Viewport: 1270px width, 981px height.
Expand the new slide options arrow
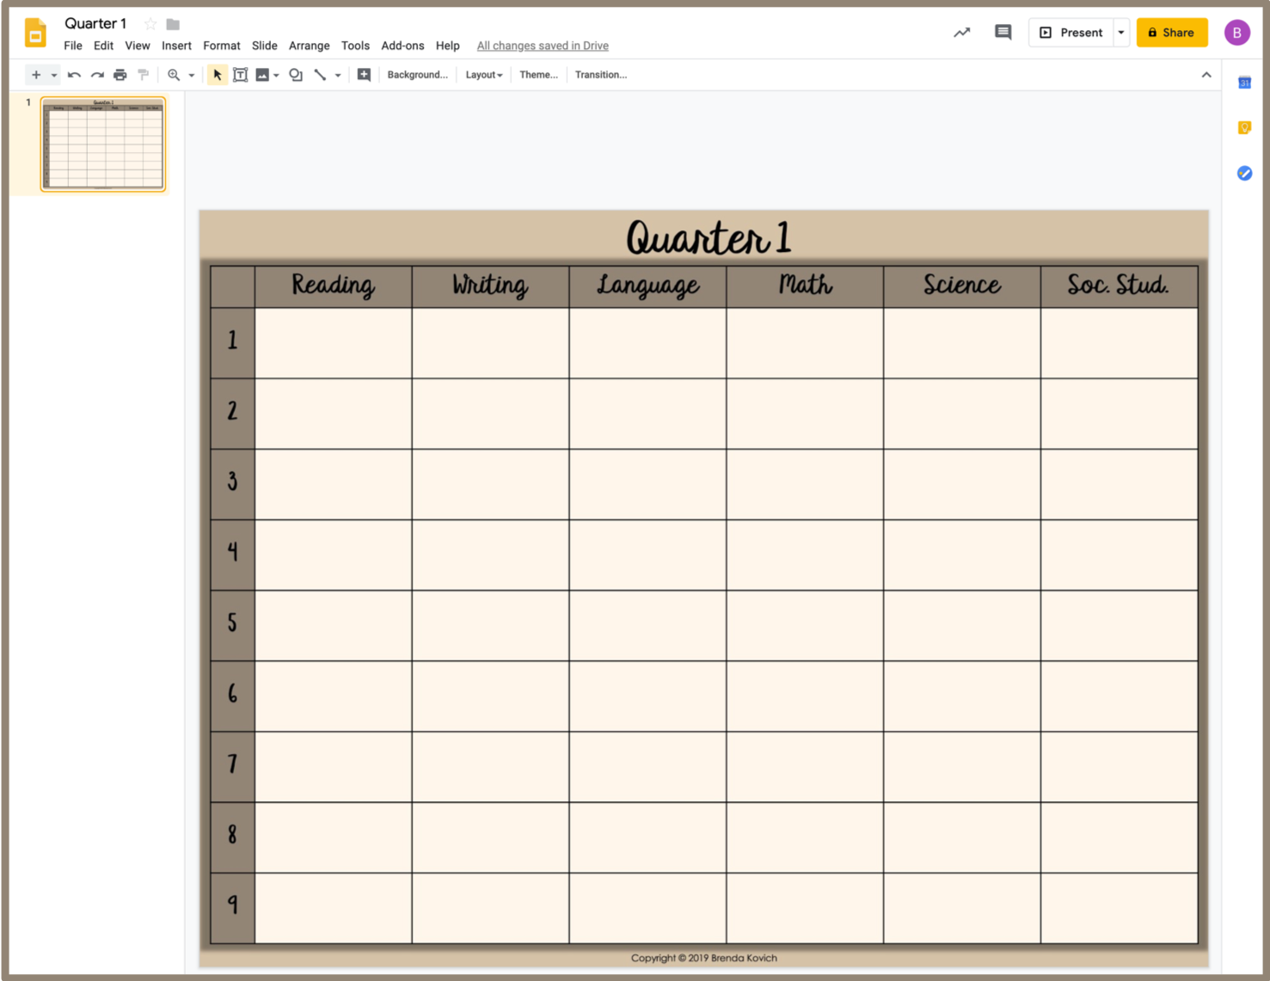point(53,75)
